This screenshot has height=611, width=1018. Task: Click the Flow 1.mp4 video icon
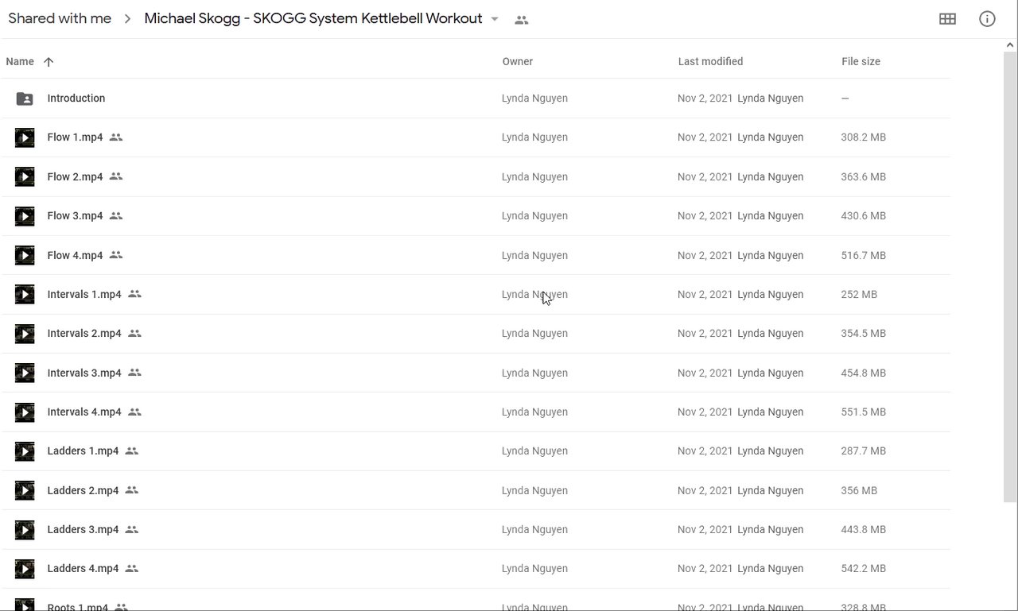click(x=25, y=137)
